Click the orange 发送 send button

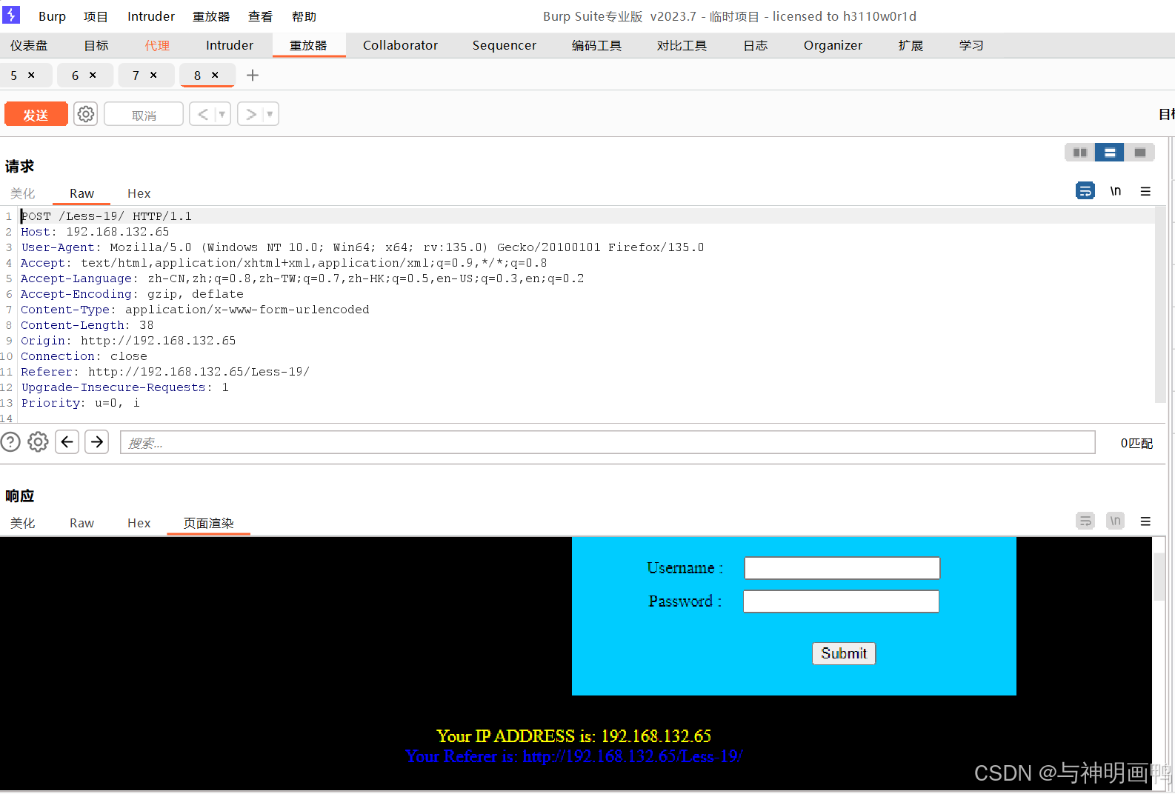coord(36,114)
